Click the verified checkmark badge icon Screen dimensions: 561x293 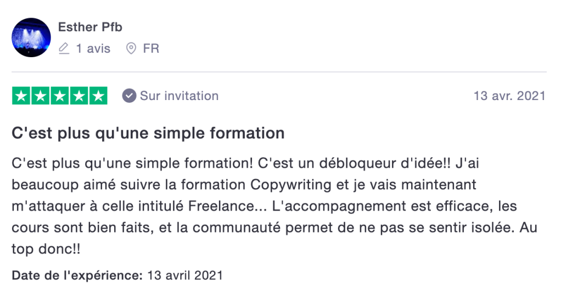click(x=129, y=96)
